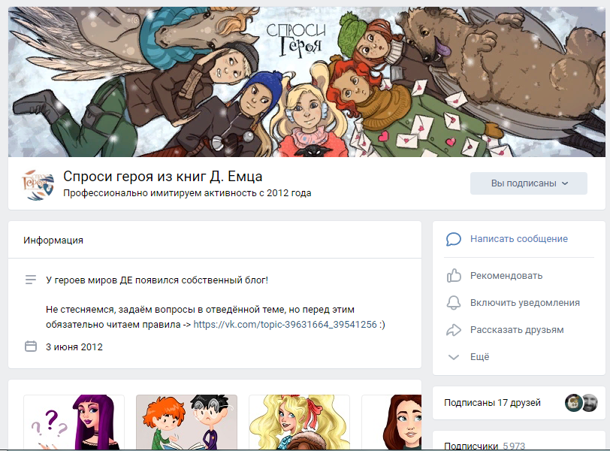This screenshot has width=610, height=451.
Task: Click the calendar icon beside 3 июня 2012
Action: [x=31, y=346]
